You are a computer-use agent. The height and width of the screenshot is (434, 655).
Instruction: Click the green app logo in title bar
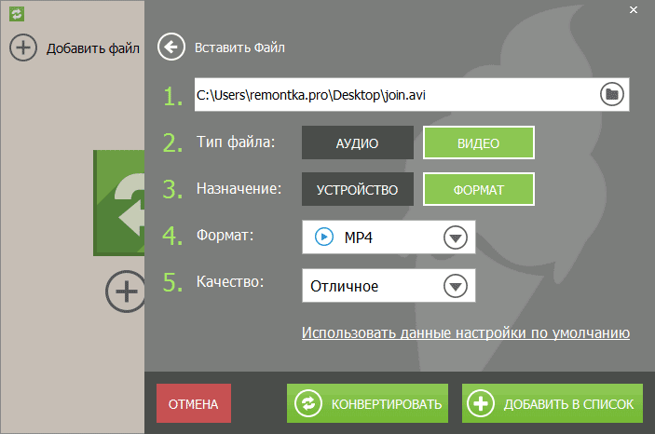point(16,14)
